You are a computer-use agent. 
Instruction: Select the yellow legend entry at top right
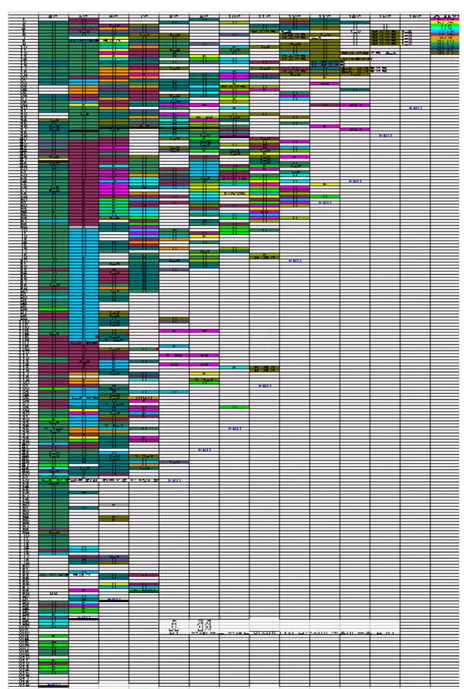coord(446,24)
